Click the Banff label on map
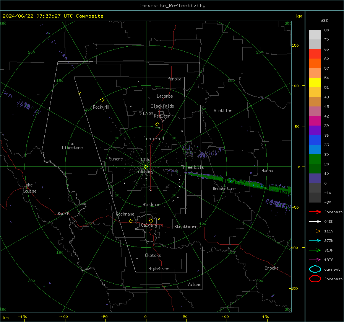This screenshot has width=344, height=322. (63, 213)
